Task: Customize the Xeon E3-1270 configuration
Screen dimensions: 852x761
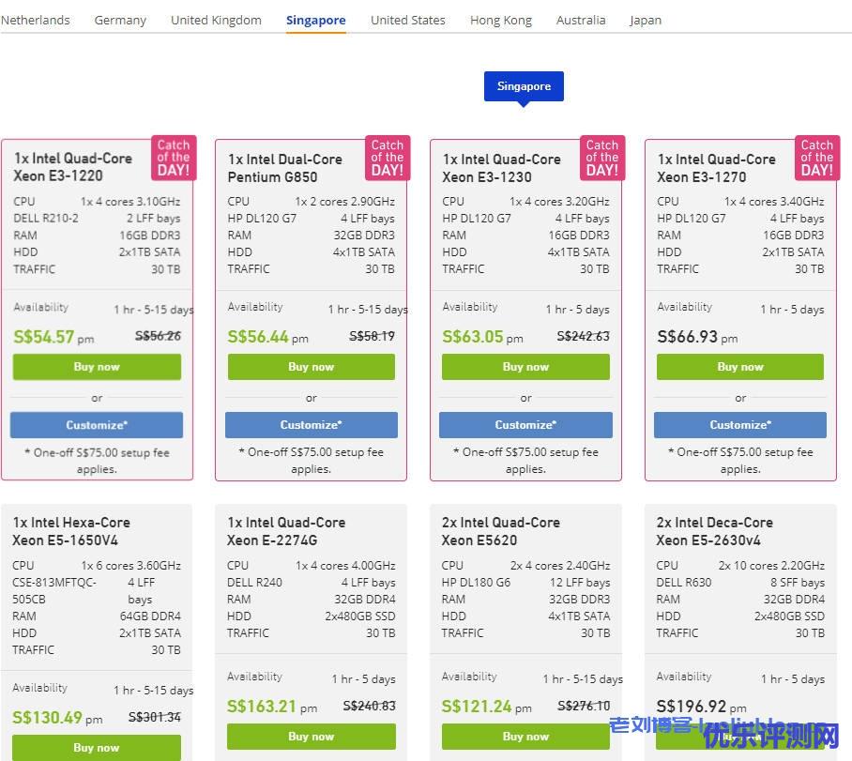Action: click(739, 425)
